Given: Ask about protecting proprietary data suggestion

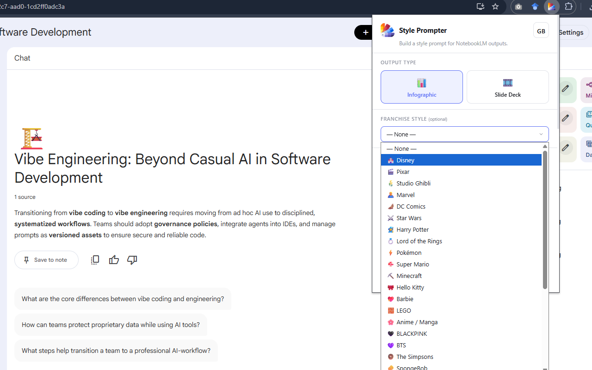Looking at the screenshot, I should (x=111, y=325).
